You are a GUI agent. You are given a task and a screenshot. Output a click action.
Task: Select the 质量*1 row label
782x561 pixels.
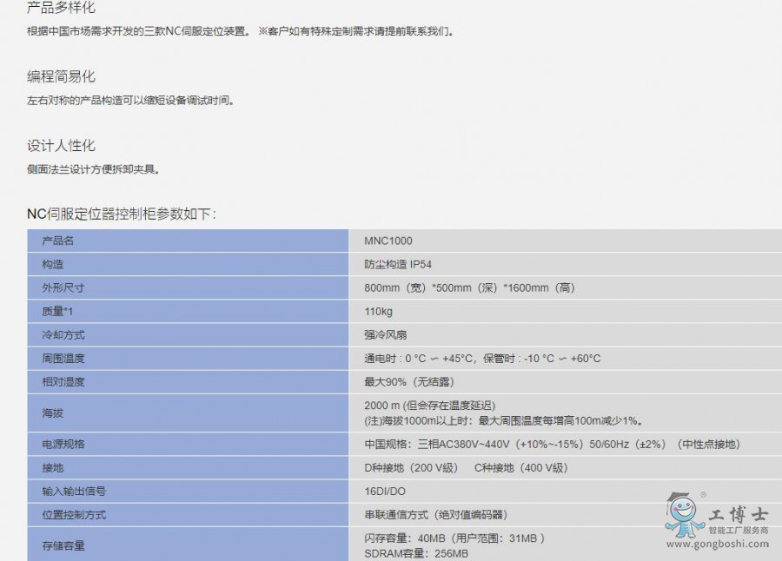57,311
